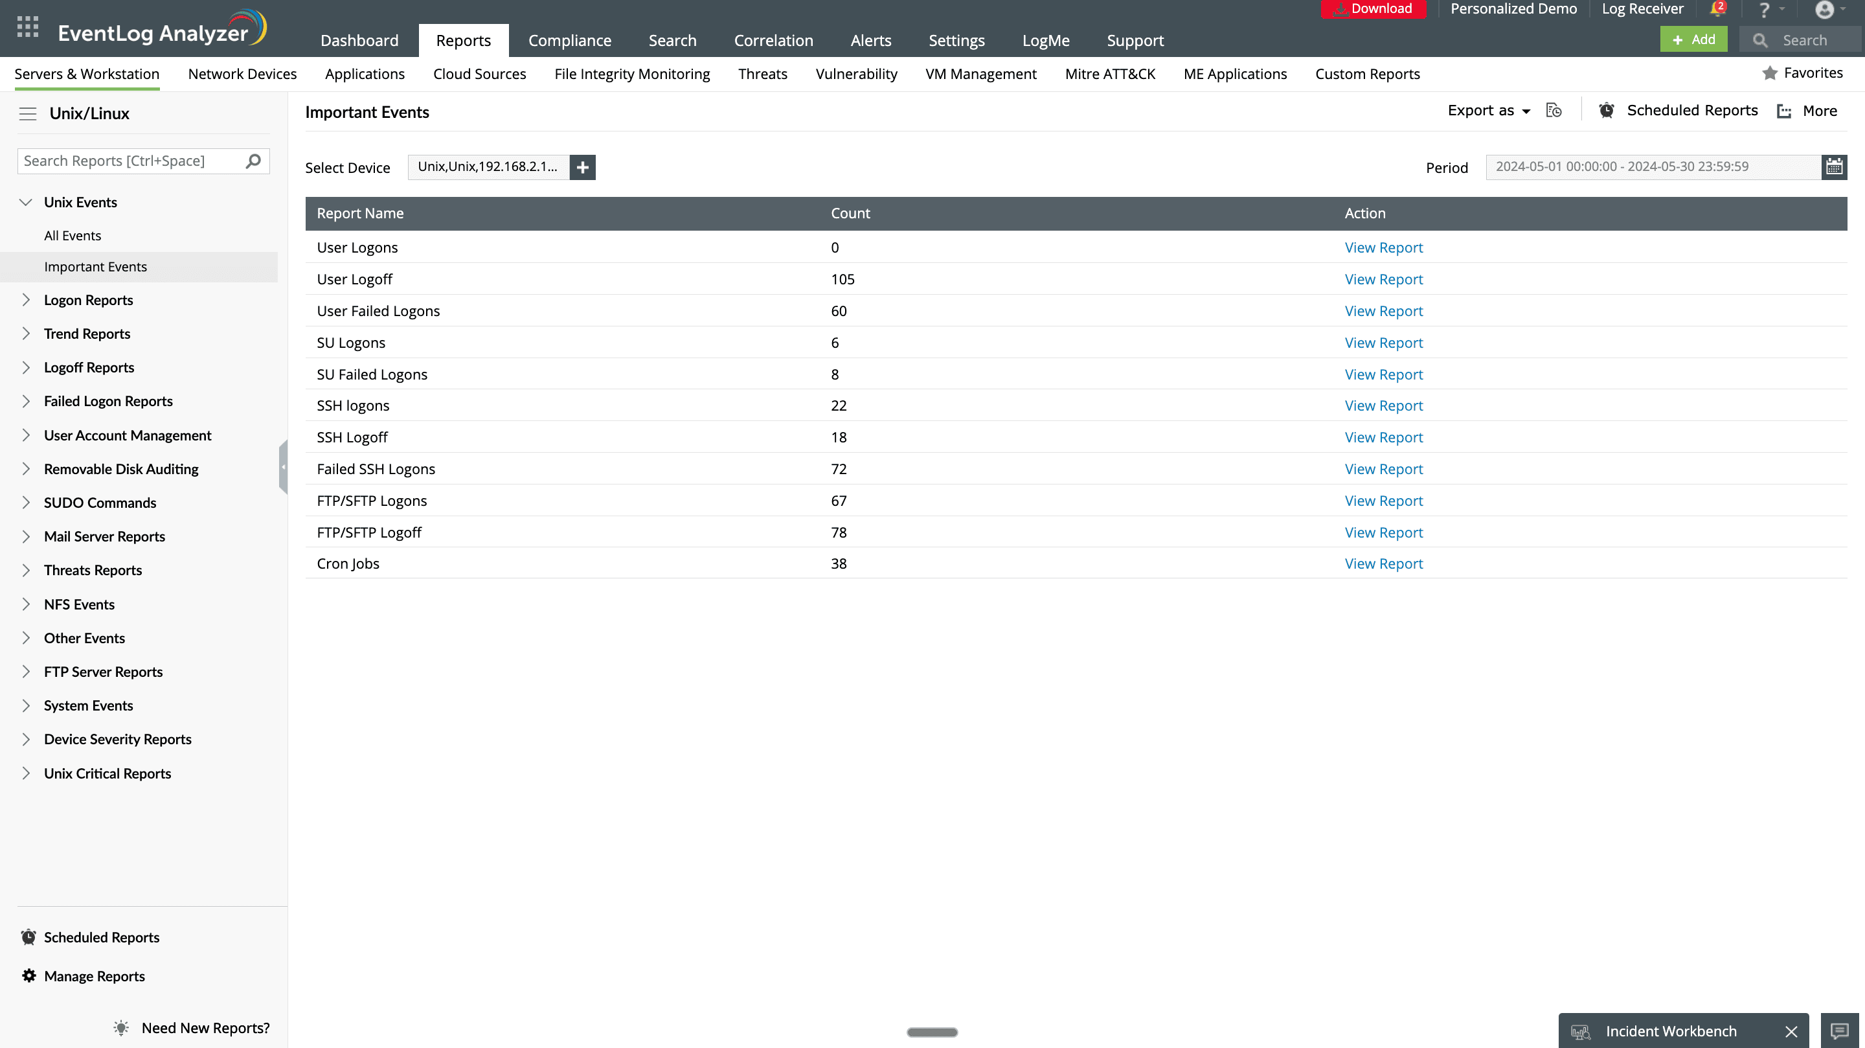
Task: Click the notification bell icon
Action: (x=1716, y=10)
